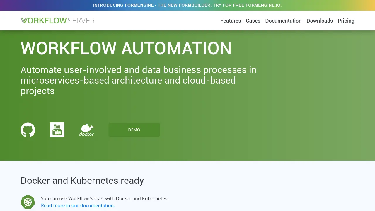Follow the FormEngine announcement banner
375x211 pixels.
tap(187, 5)
